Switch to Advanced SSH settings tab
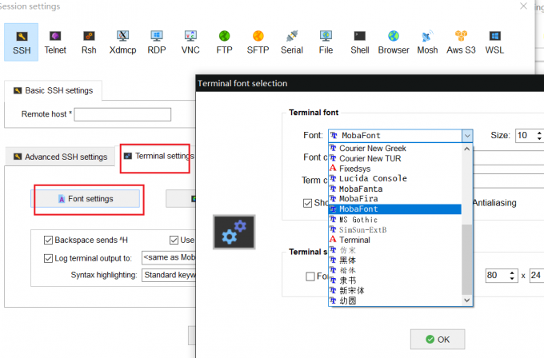This screenshot has width=544, height=358. [60, 157]
